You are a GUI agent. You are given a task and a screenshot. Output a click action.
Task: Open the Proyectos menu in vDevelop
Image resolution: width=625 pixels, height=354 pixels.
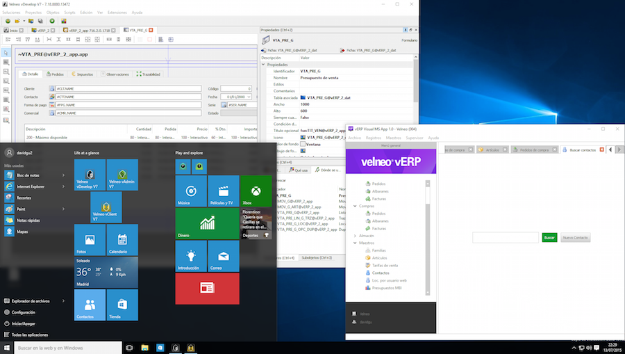click(33, 13)
